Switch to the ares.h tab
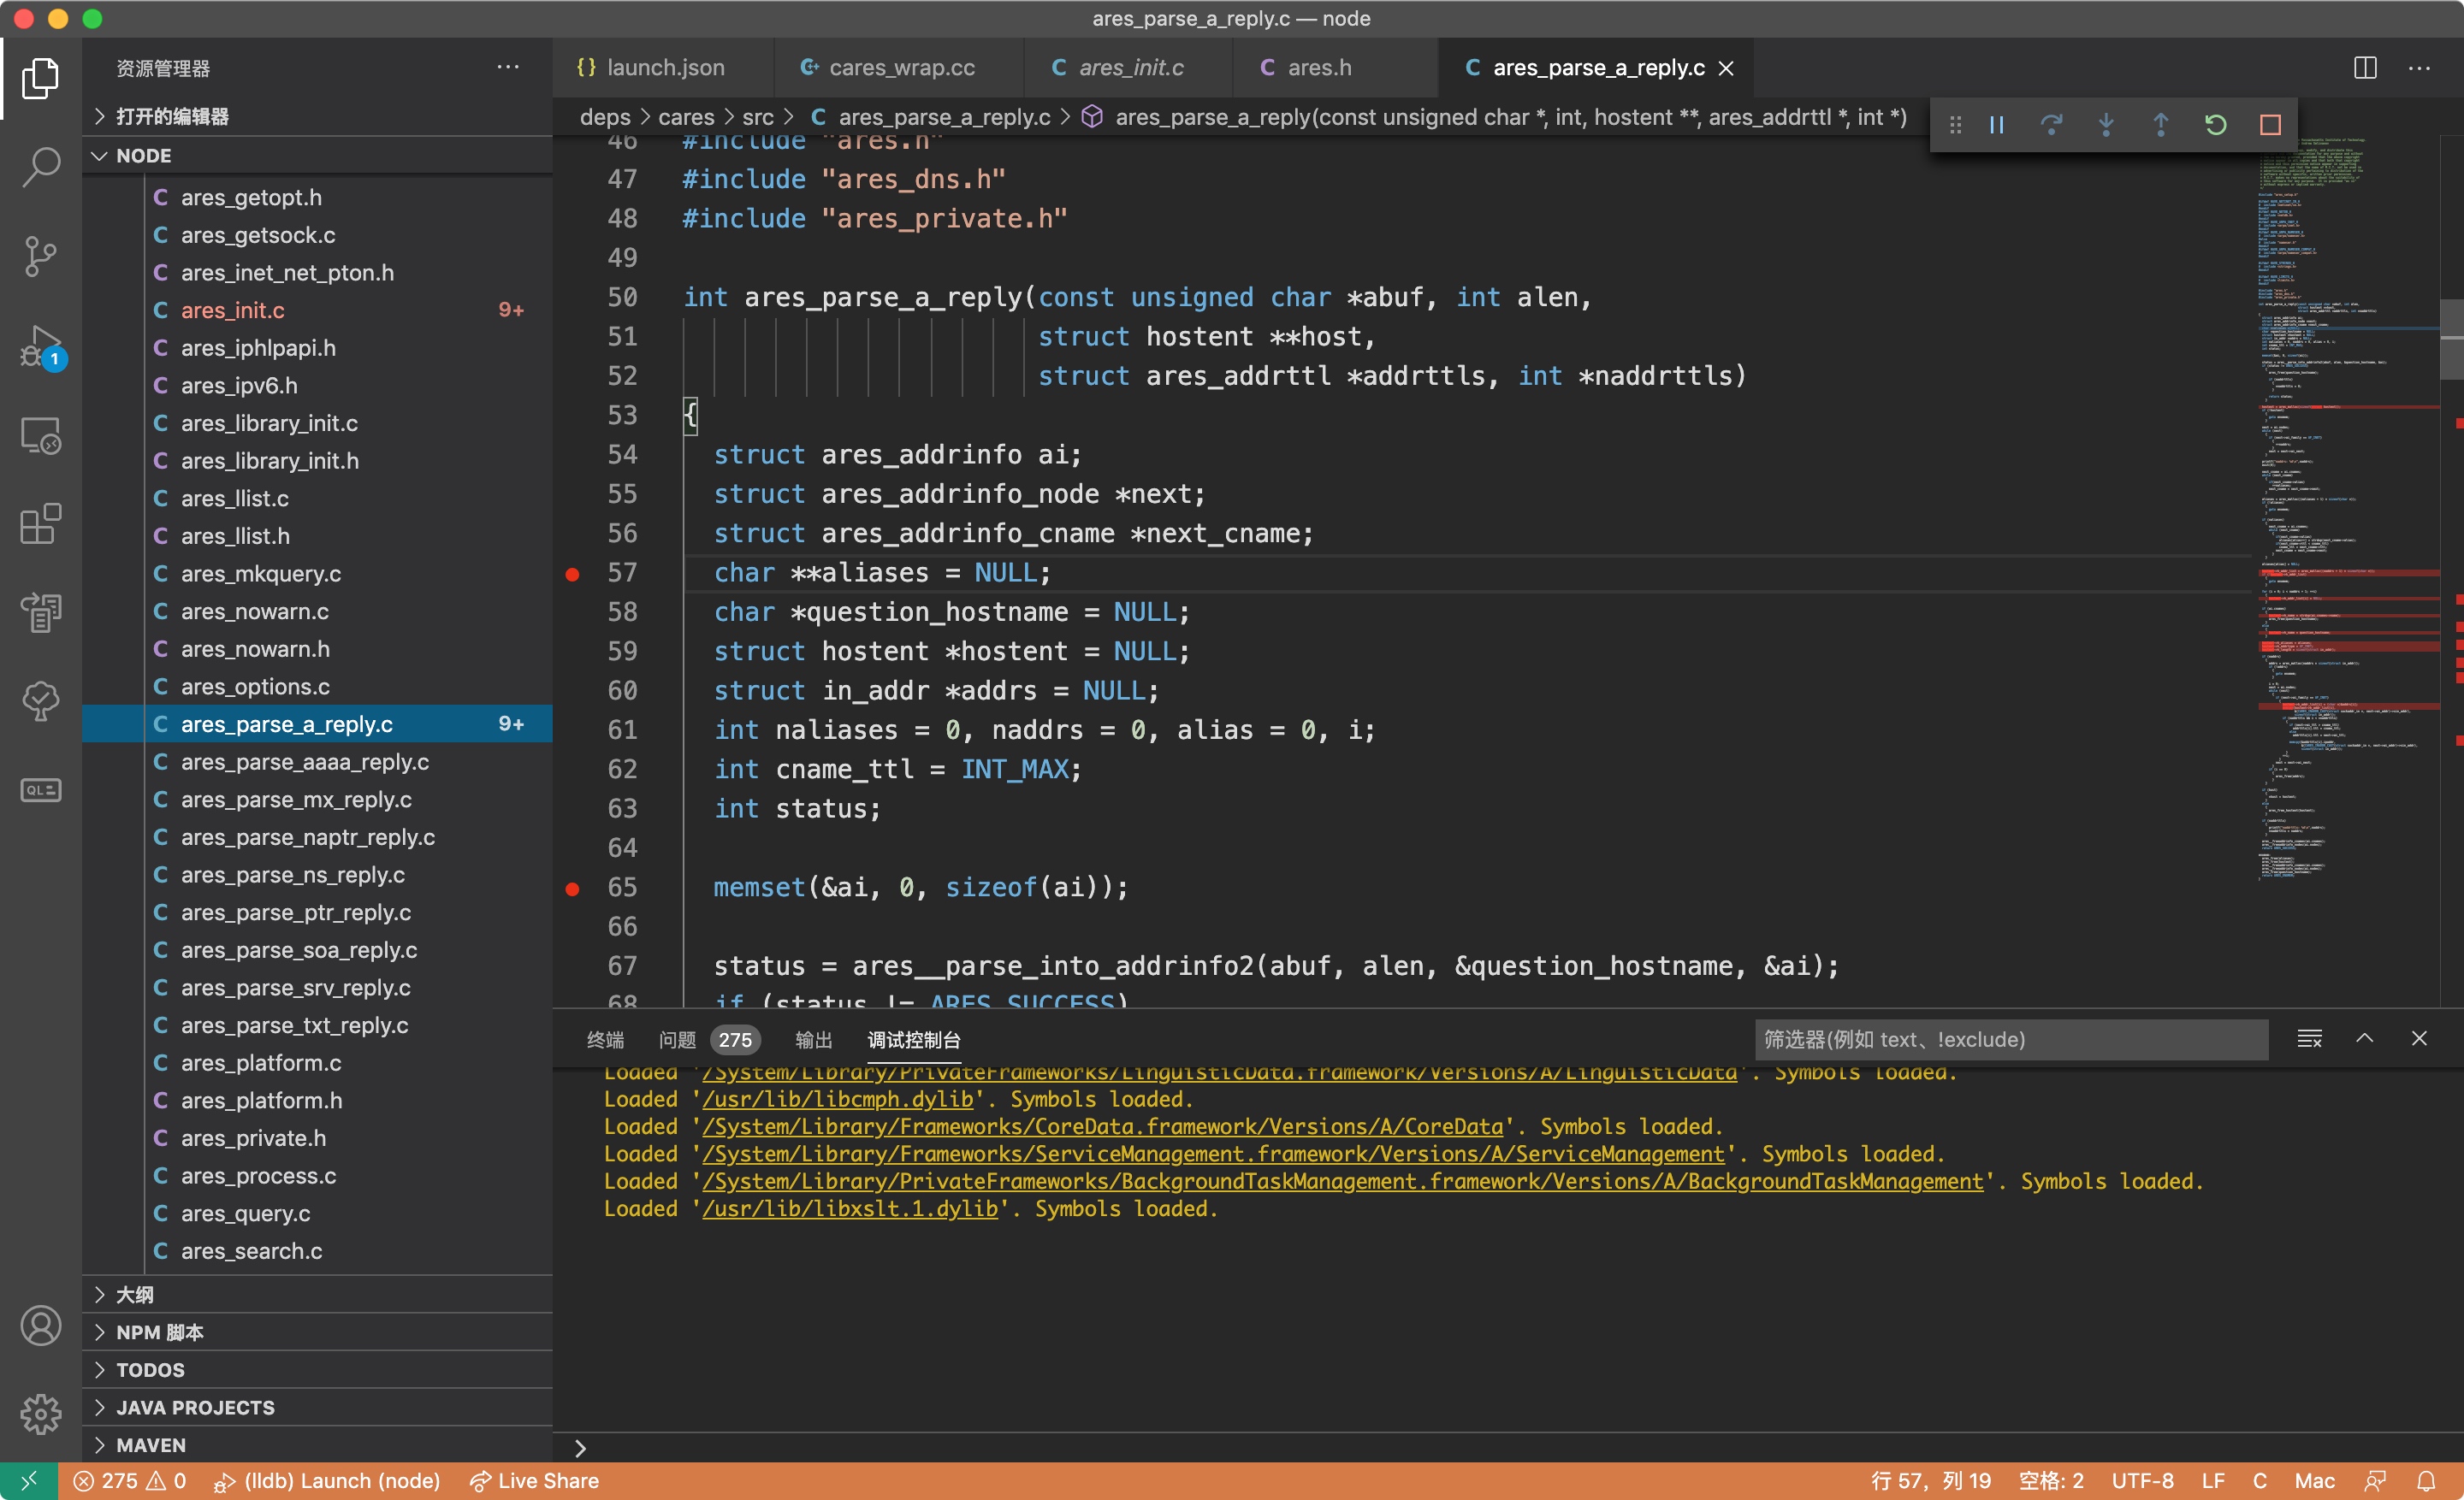This screenshot has height=1500, width=2464. point(1335,68)
